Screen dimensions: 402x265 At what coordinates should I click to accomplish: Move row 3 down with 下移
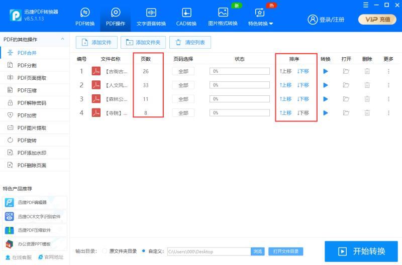(303, 99)
